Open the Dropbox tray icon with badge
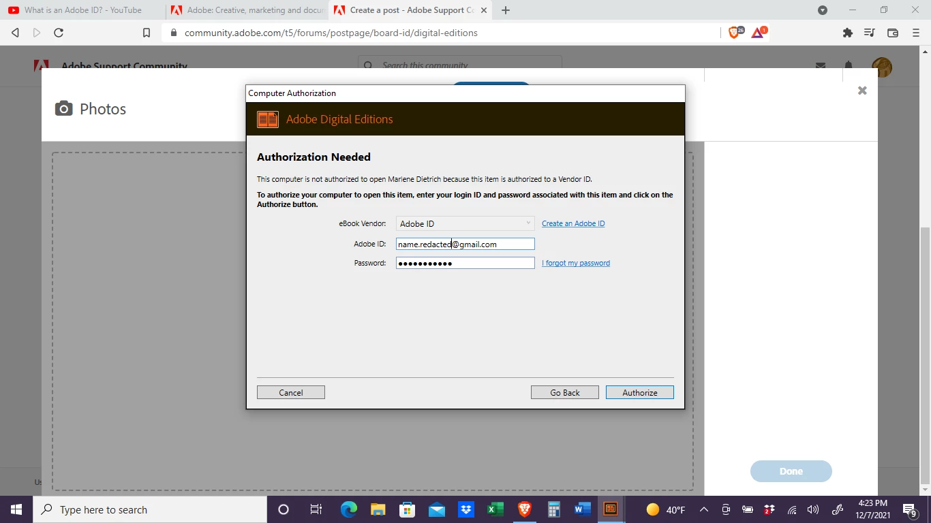Image resolution: width=931 pixels, height=523 pixels. (x=769, y=509)
